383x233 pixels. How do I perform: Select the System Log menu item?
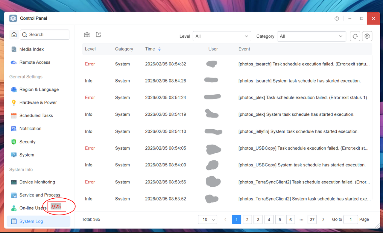38,221
